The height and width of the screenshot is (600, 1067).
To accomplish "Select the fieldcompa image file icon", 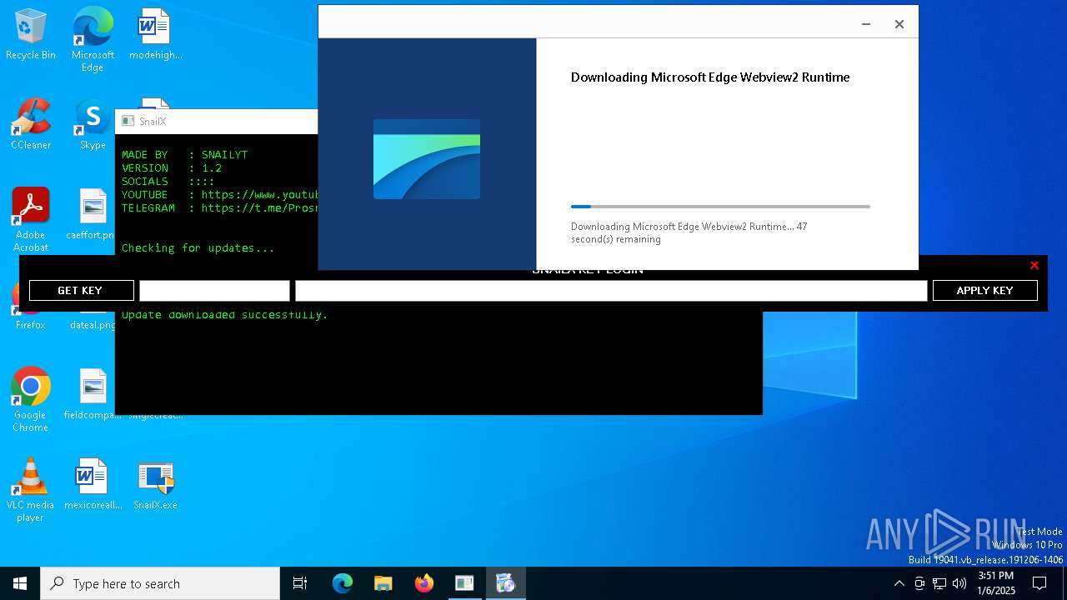I will pyautogui.click(x=93, y=395).
